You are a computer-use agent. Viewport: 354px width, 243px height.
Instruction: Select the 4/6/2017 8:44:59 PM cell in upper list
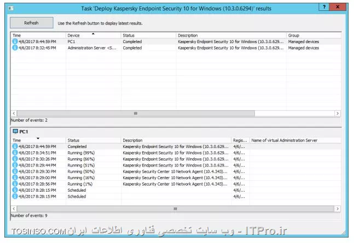coord(37,42)
